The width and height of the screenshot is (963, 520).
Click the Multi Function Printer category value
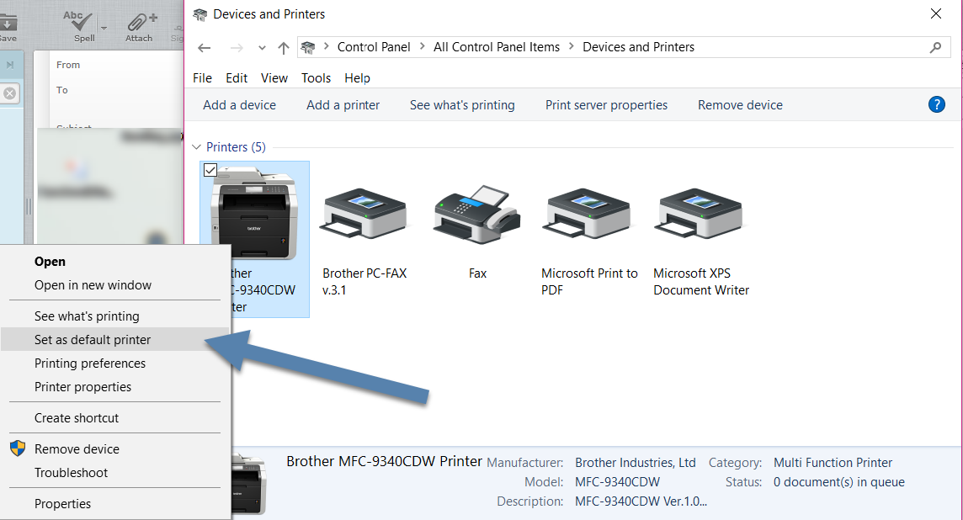[x=833, y=462]
